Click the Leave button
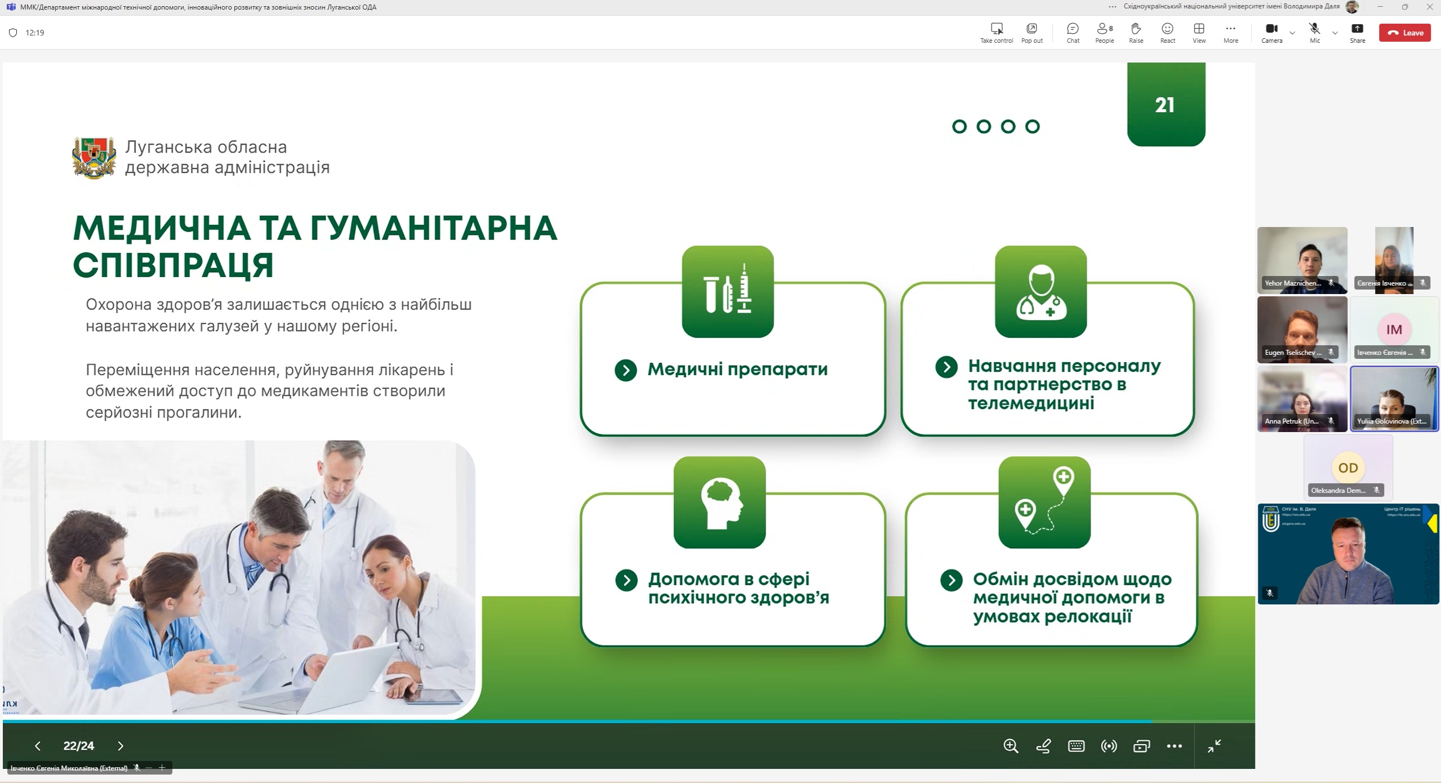The image size is (1441, 783). 1404,33
